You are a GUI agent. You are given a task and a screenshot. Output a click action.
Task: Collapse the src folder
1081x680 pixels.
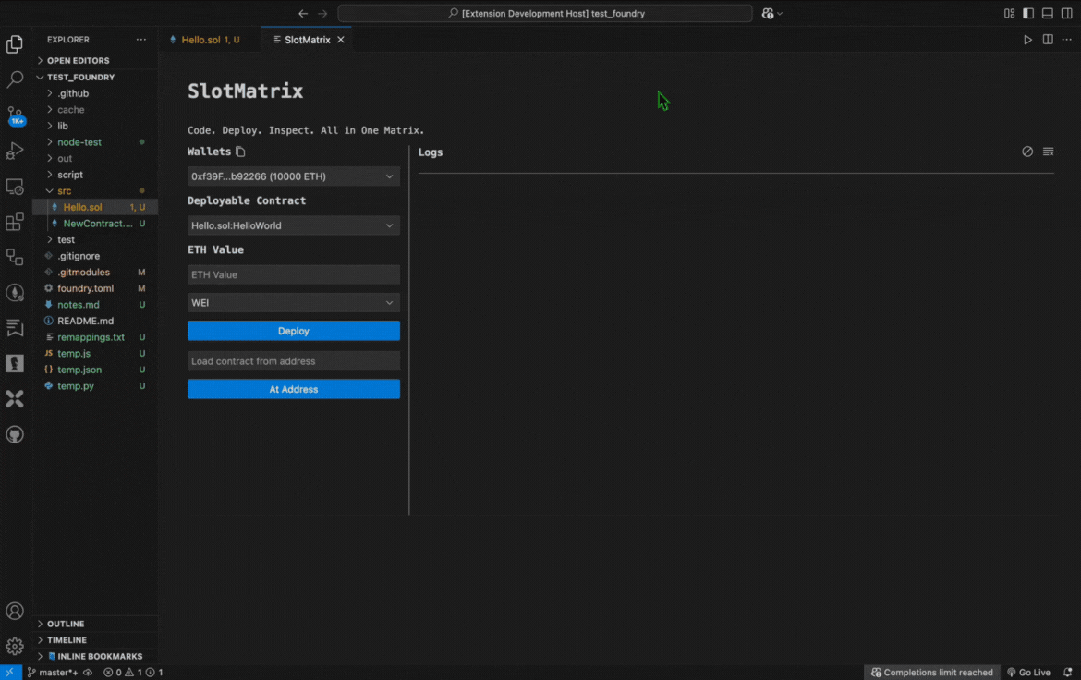click(95, 191)
